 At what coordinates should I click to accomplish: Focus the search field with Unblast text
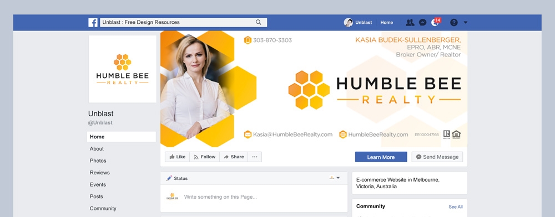[x=183, y=22]
